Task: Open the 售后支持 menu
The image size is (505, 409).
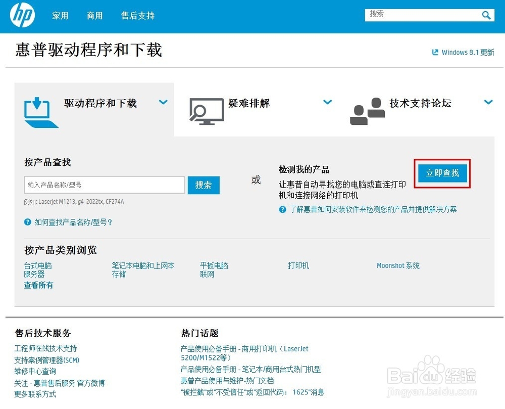Action: point(138,16)
